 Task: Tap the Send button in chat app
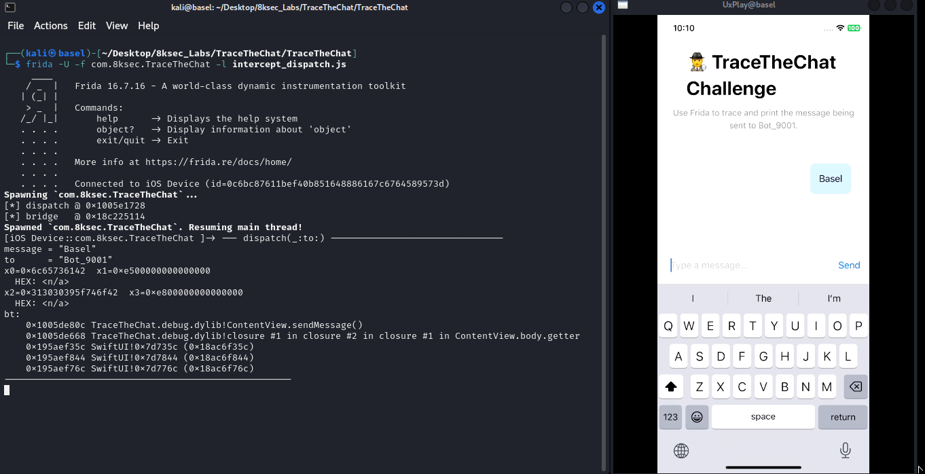[849, 266]
